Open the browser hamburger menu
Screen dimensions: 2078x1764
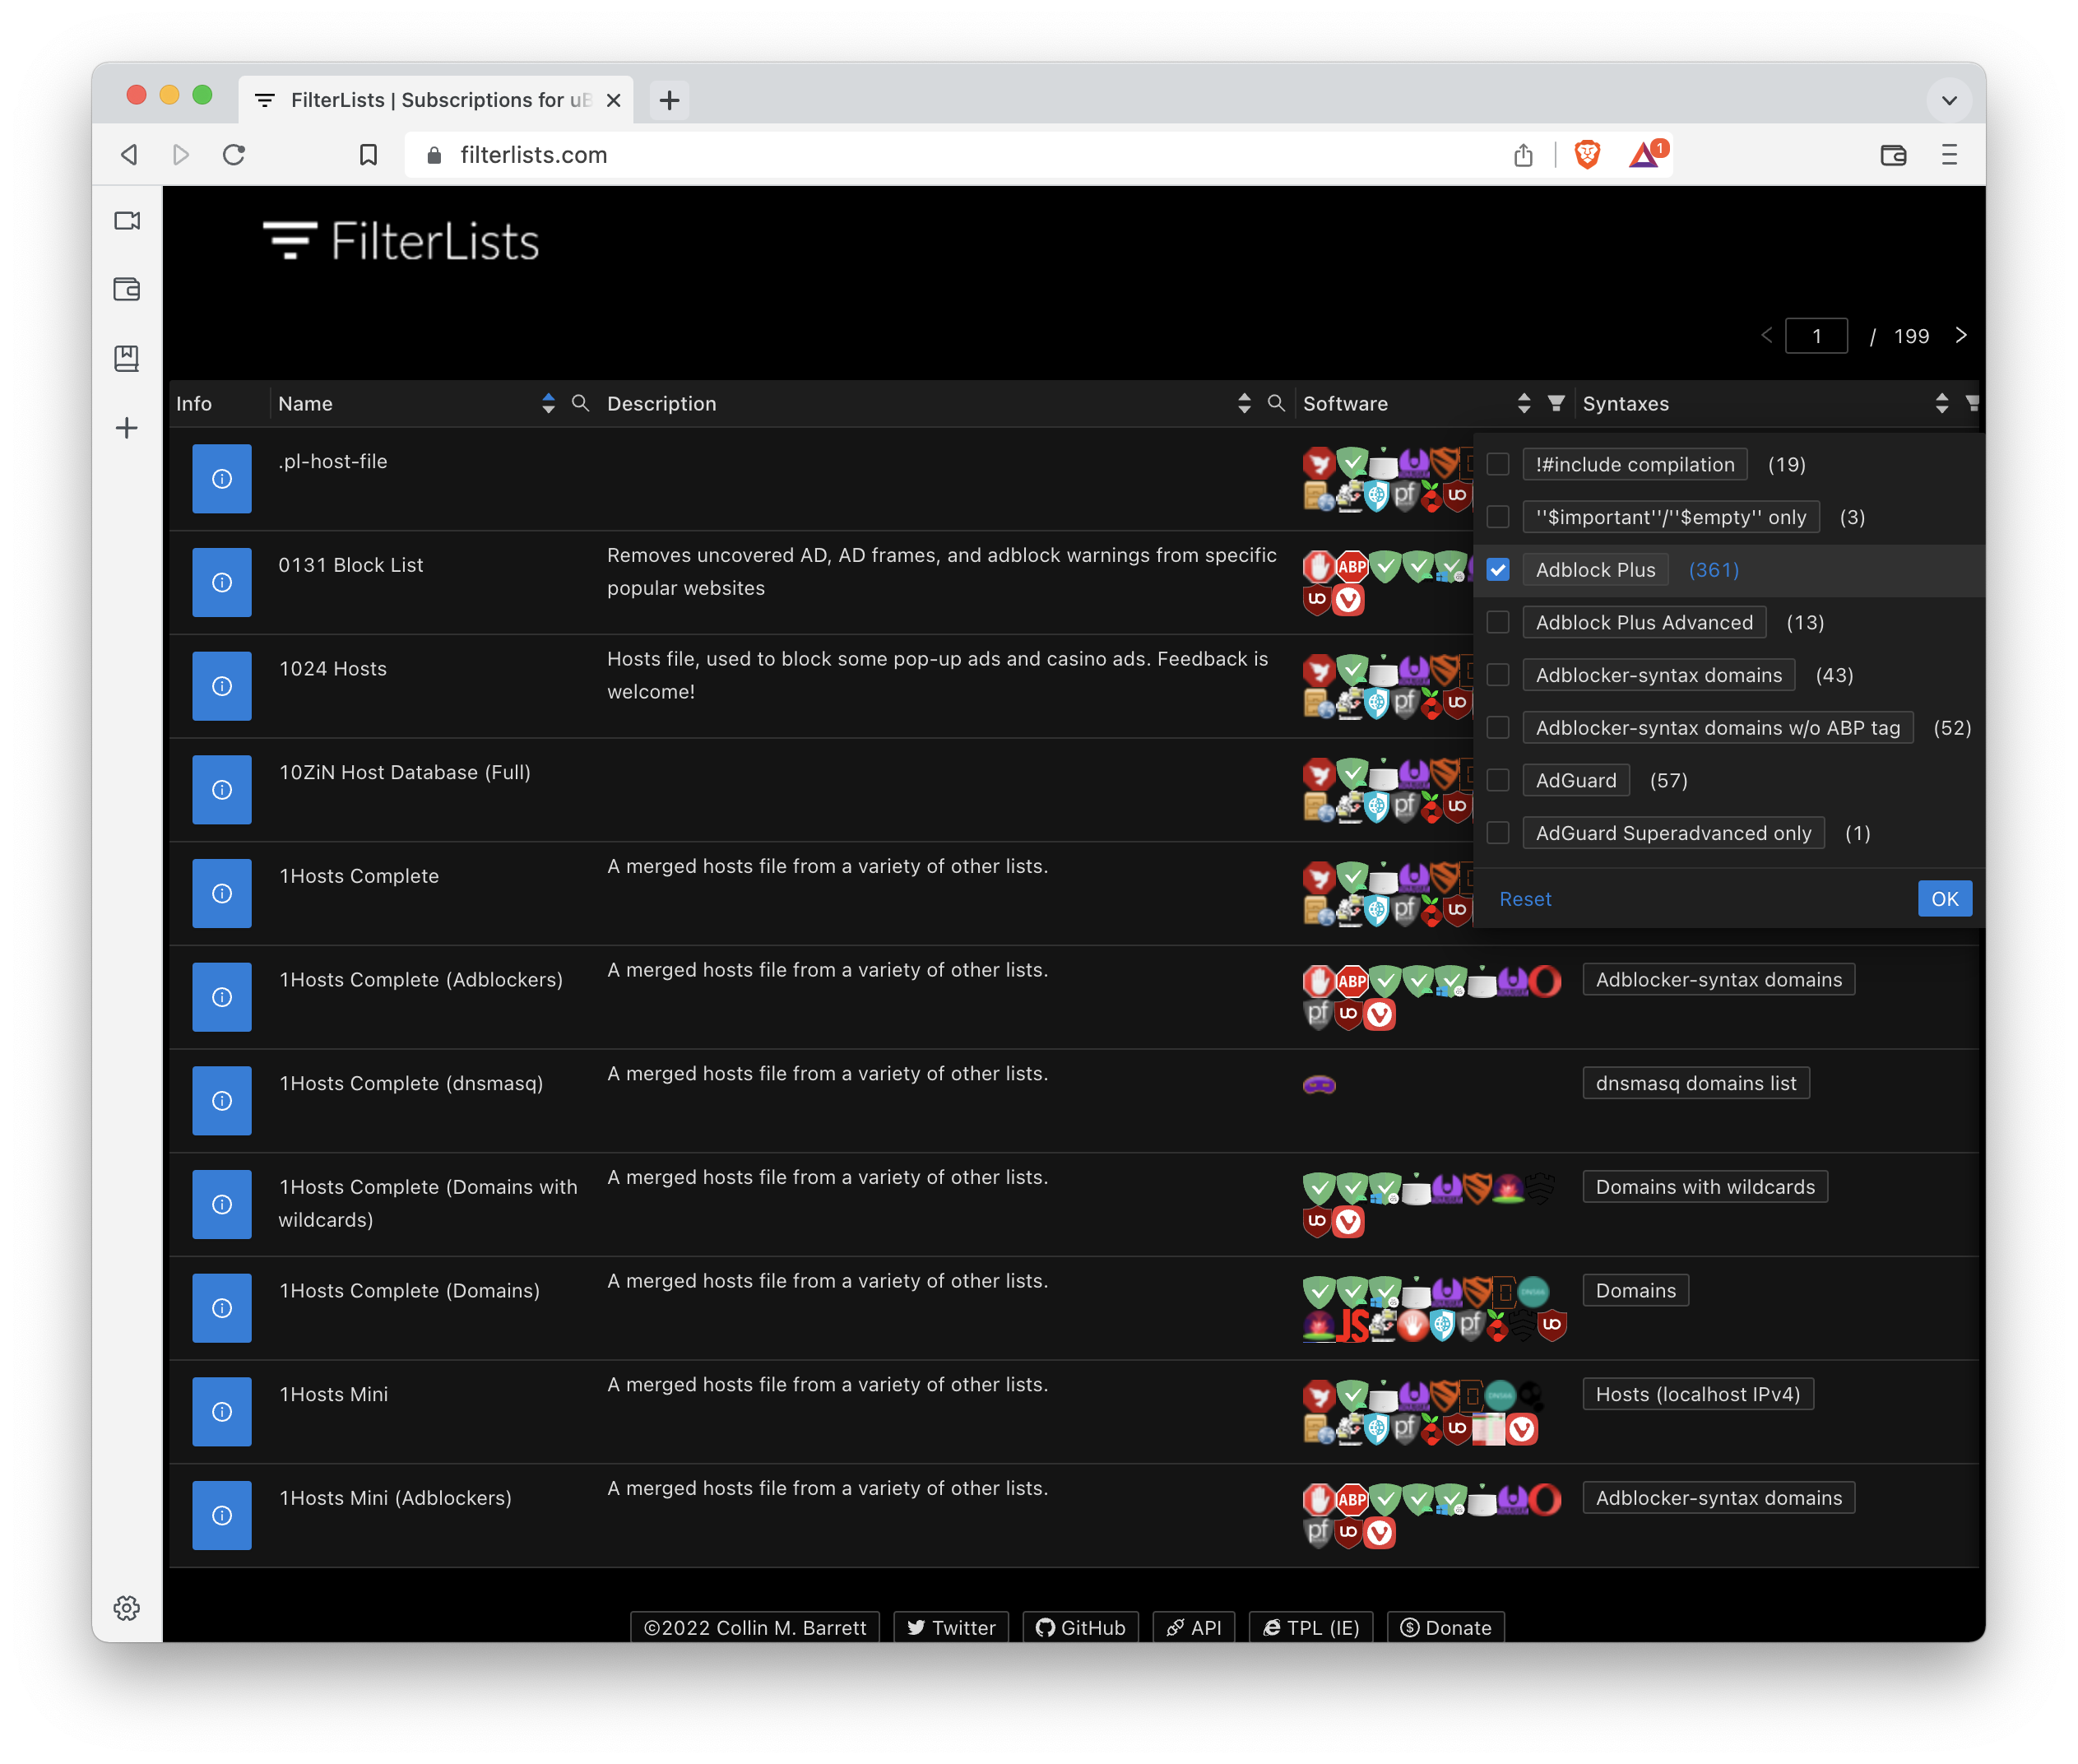[x=1949, y=155]
